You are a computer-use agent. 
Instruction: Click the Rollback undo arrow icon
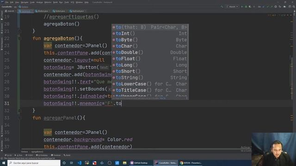point(280,6)
